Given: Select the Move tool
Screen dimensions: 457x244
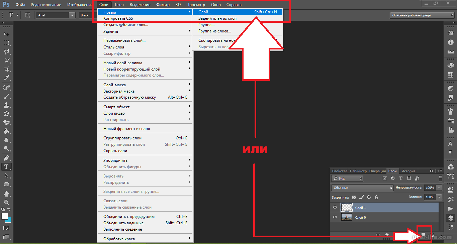Looking at the screenshot, I should tap(6, 34).
